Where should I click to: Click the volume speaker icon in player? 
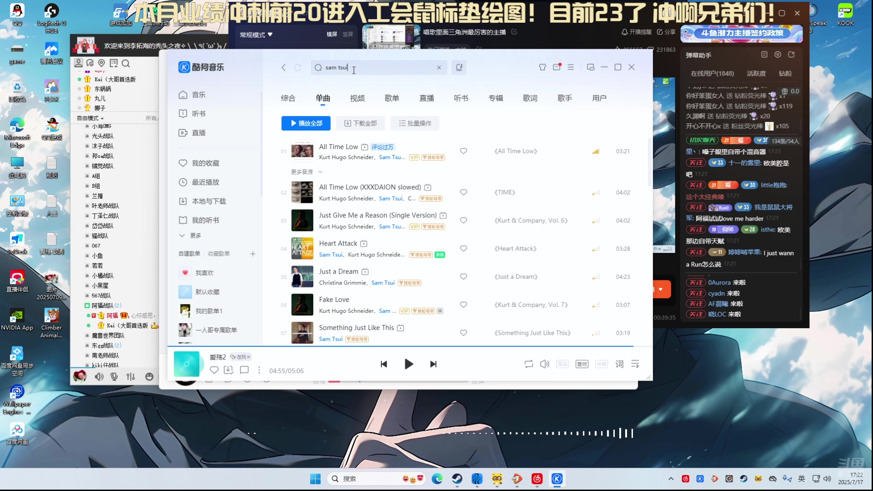[x=544, y=364]
